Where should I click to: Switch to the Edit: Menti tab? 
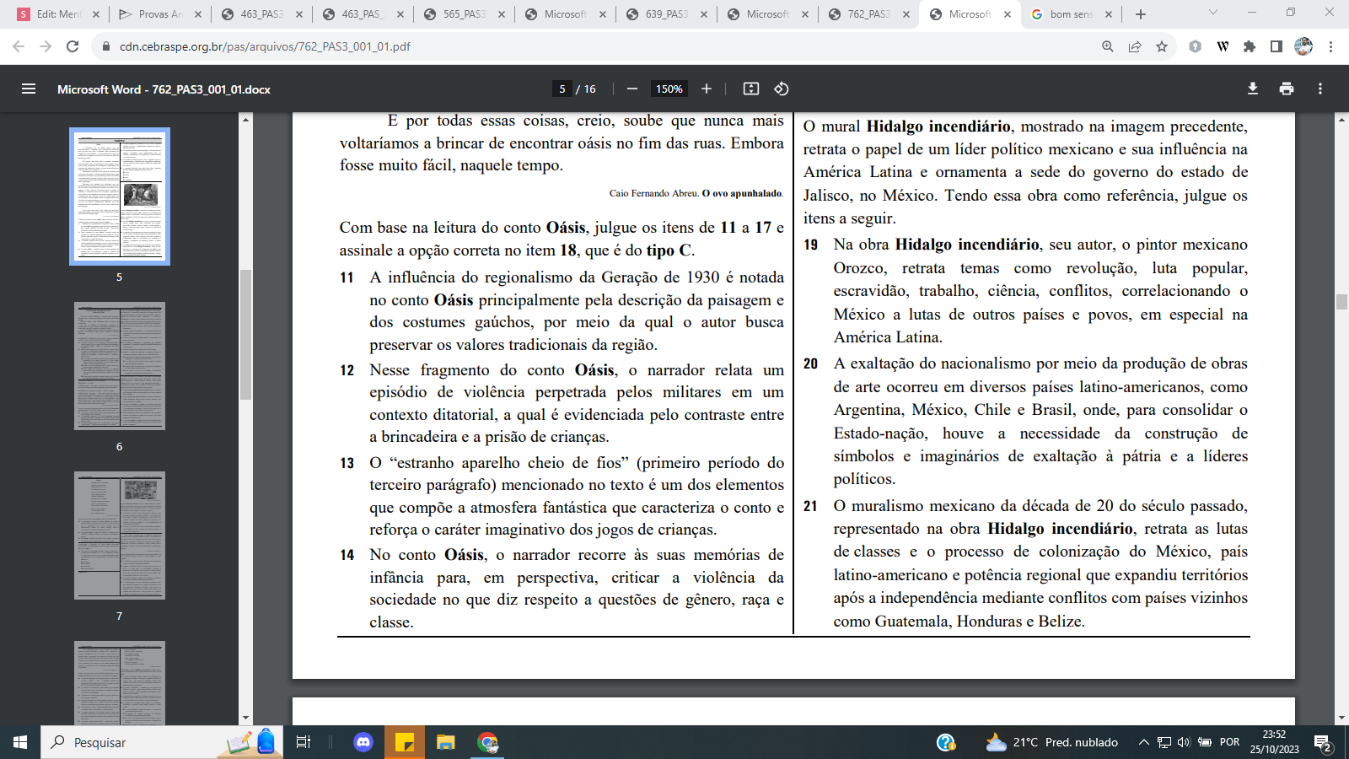coord(58,14)
